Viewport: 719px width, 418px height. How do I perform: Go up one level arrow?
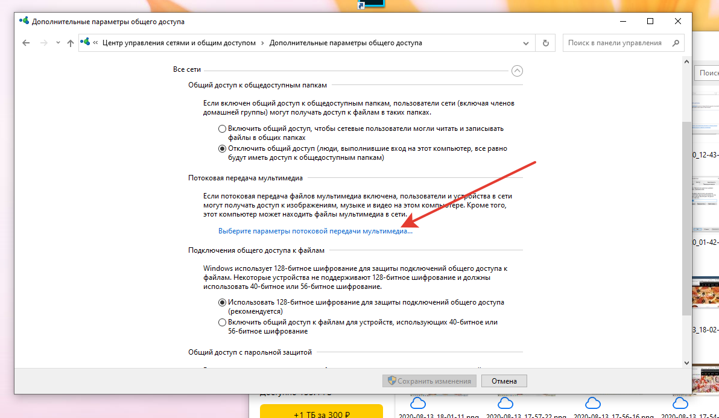(70, 43)
